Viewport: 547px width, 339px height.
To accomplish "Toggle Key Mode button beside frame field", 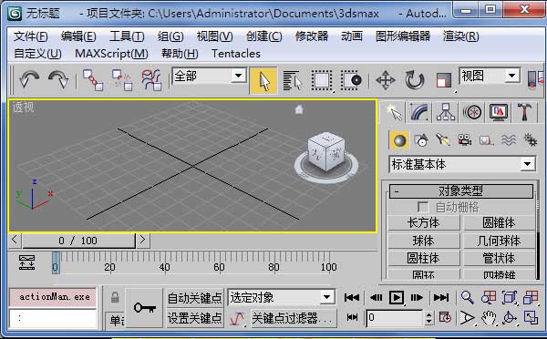I will tap(352, 317).
